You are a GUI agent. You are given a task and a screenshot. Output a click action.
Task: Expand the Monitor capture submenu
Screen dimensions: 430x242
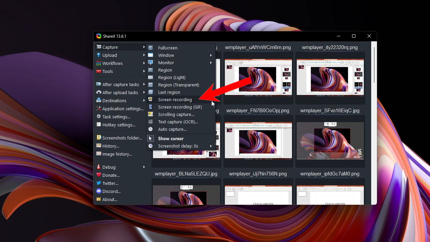(166, 63)
